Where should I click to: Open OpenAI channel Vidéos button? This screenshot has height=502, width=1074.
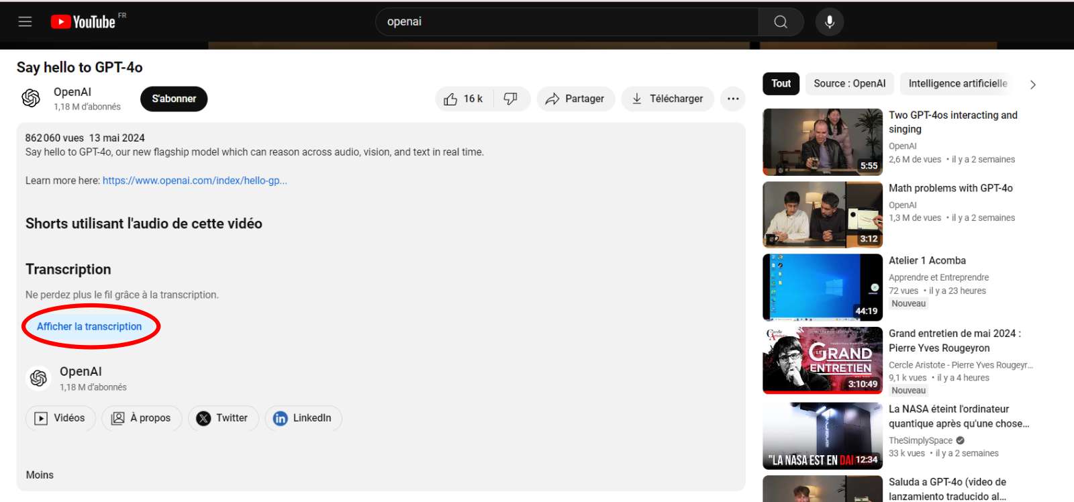(60, 418)
